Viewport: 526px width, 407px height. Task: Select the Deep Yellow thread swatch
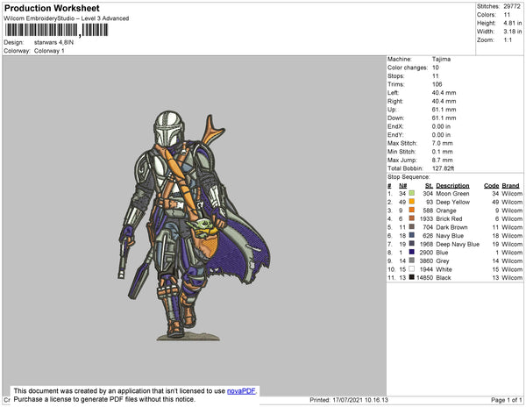point(411,202)
